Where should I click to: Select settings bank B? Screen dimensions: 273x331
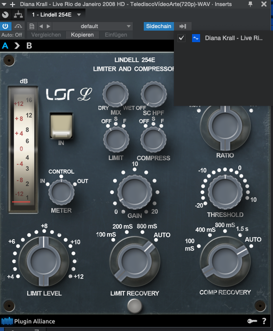[x=29, y=46]
